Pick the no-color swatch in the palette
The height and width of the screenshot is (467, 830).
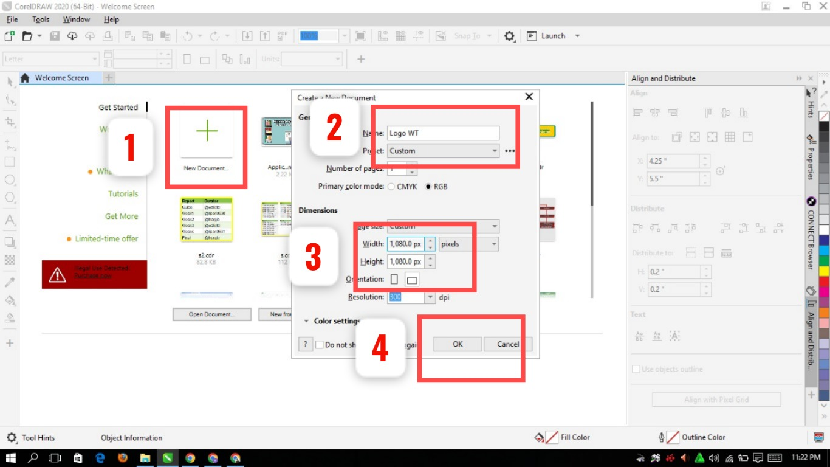click(824, 116)
